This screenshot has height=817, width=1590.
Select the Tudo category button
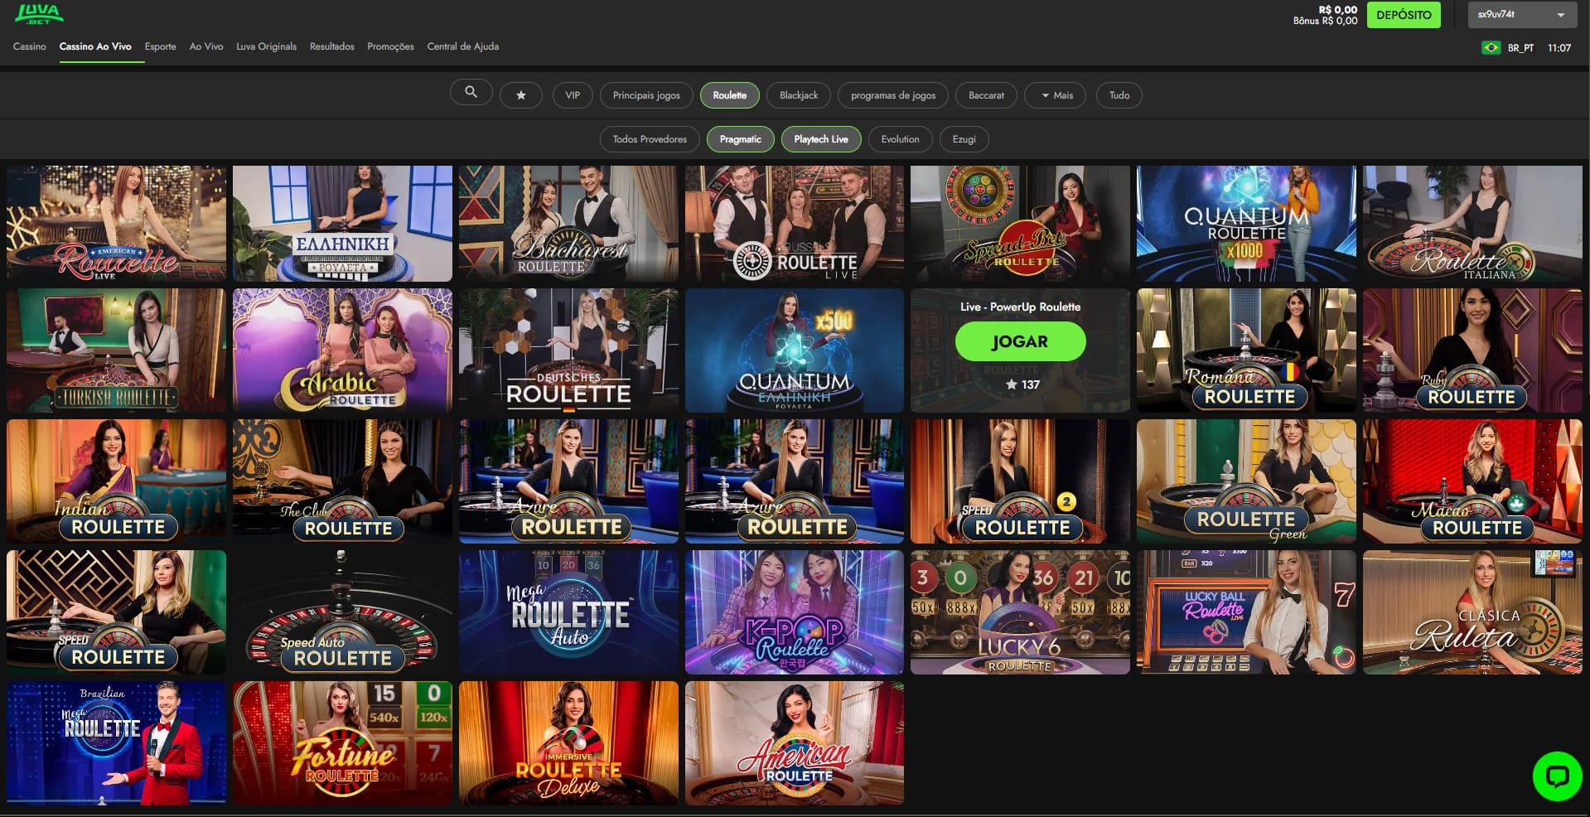click(1119, 95)
